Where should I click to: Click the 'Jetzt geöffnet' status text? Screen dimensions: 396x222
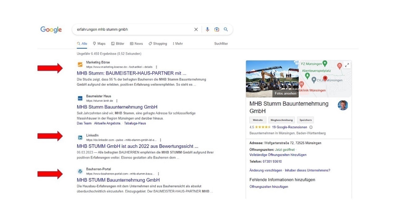285,150
